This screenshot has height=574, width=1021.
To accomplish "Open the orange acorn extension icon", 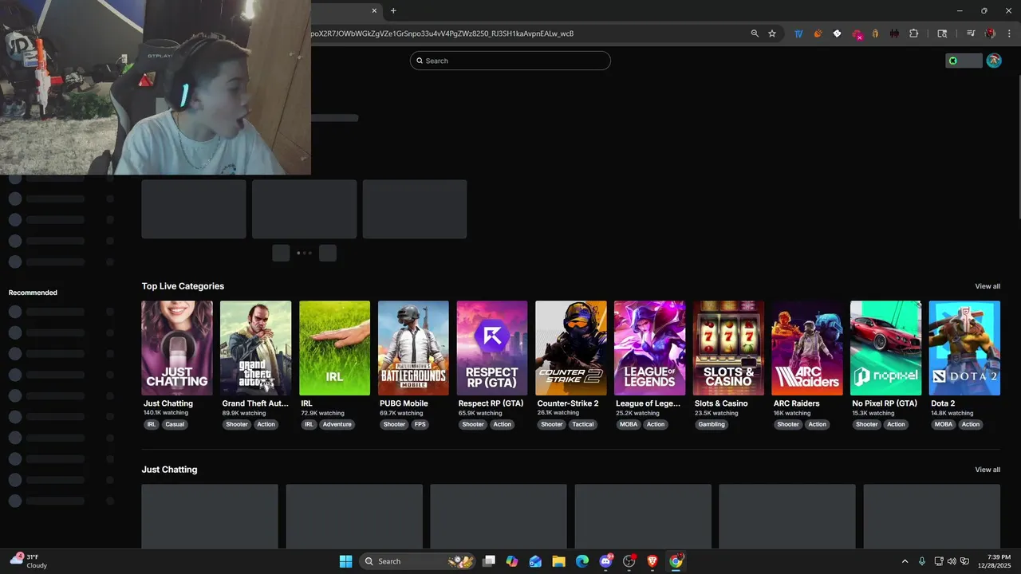I will pyautogui.click(x=818, y=33).
